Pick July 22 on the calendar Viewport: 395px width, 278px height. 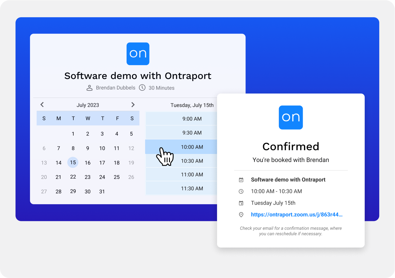click(x=73, y=177)
